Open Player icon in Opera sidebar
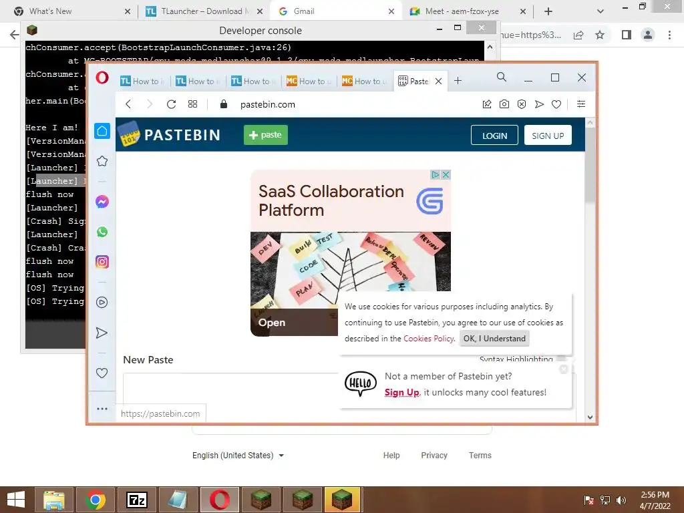Viewport: 684px width, 513px height. 102,303
